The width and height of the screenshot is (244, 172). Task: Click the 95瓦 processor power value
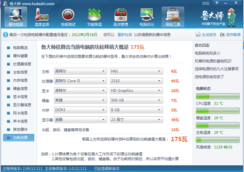[x=175, y=81]
